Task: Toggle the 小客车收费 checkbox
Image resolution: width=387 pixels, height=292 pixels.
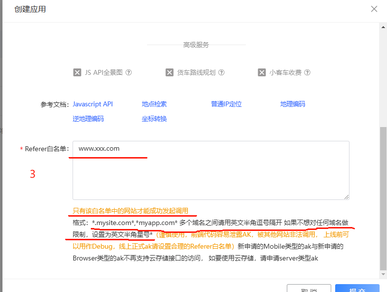Action: 262,72
